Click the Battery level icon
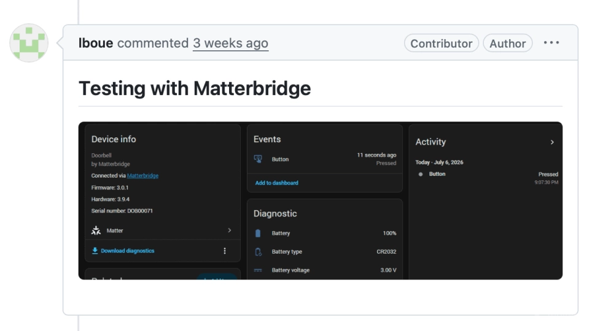The height and width of the screenshot is (331, 614). 258,234
